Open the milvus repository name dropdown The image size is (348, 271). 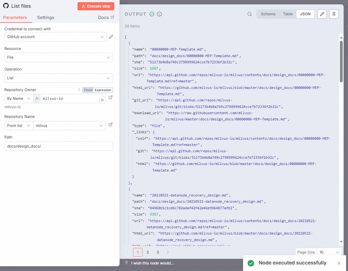69,126
